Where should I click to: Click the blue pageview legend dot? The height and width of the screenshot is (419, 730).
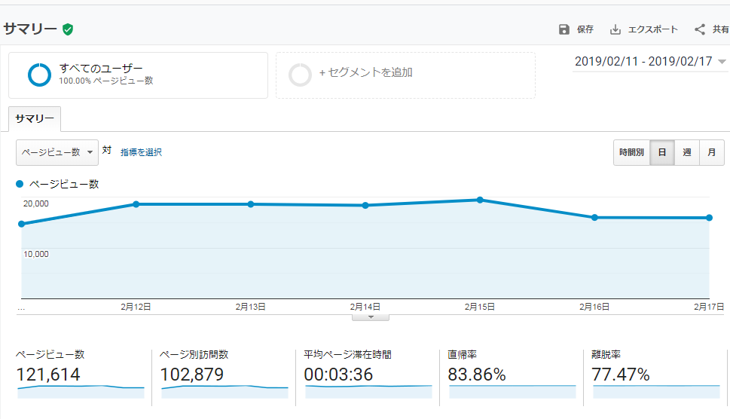click(x=20, y=184)
